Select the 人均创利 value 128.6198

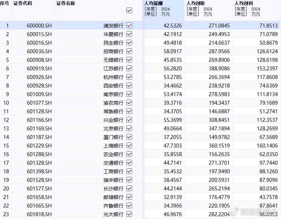coord(267,60)
